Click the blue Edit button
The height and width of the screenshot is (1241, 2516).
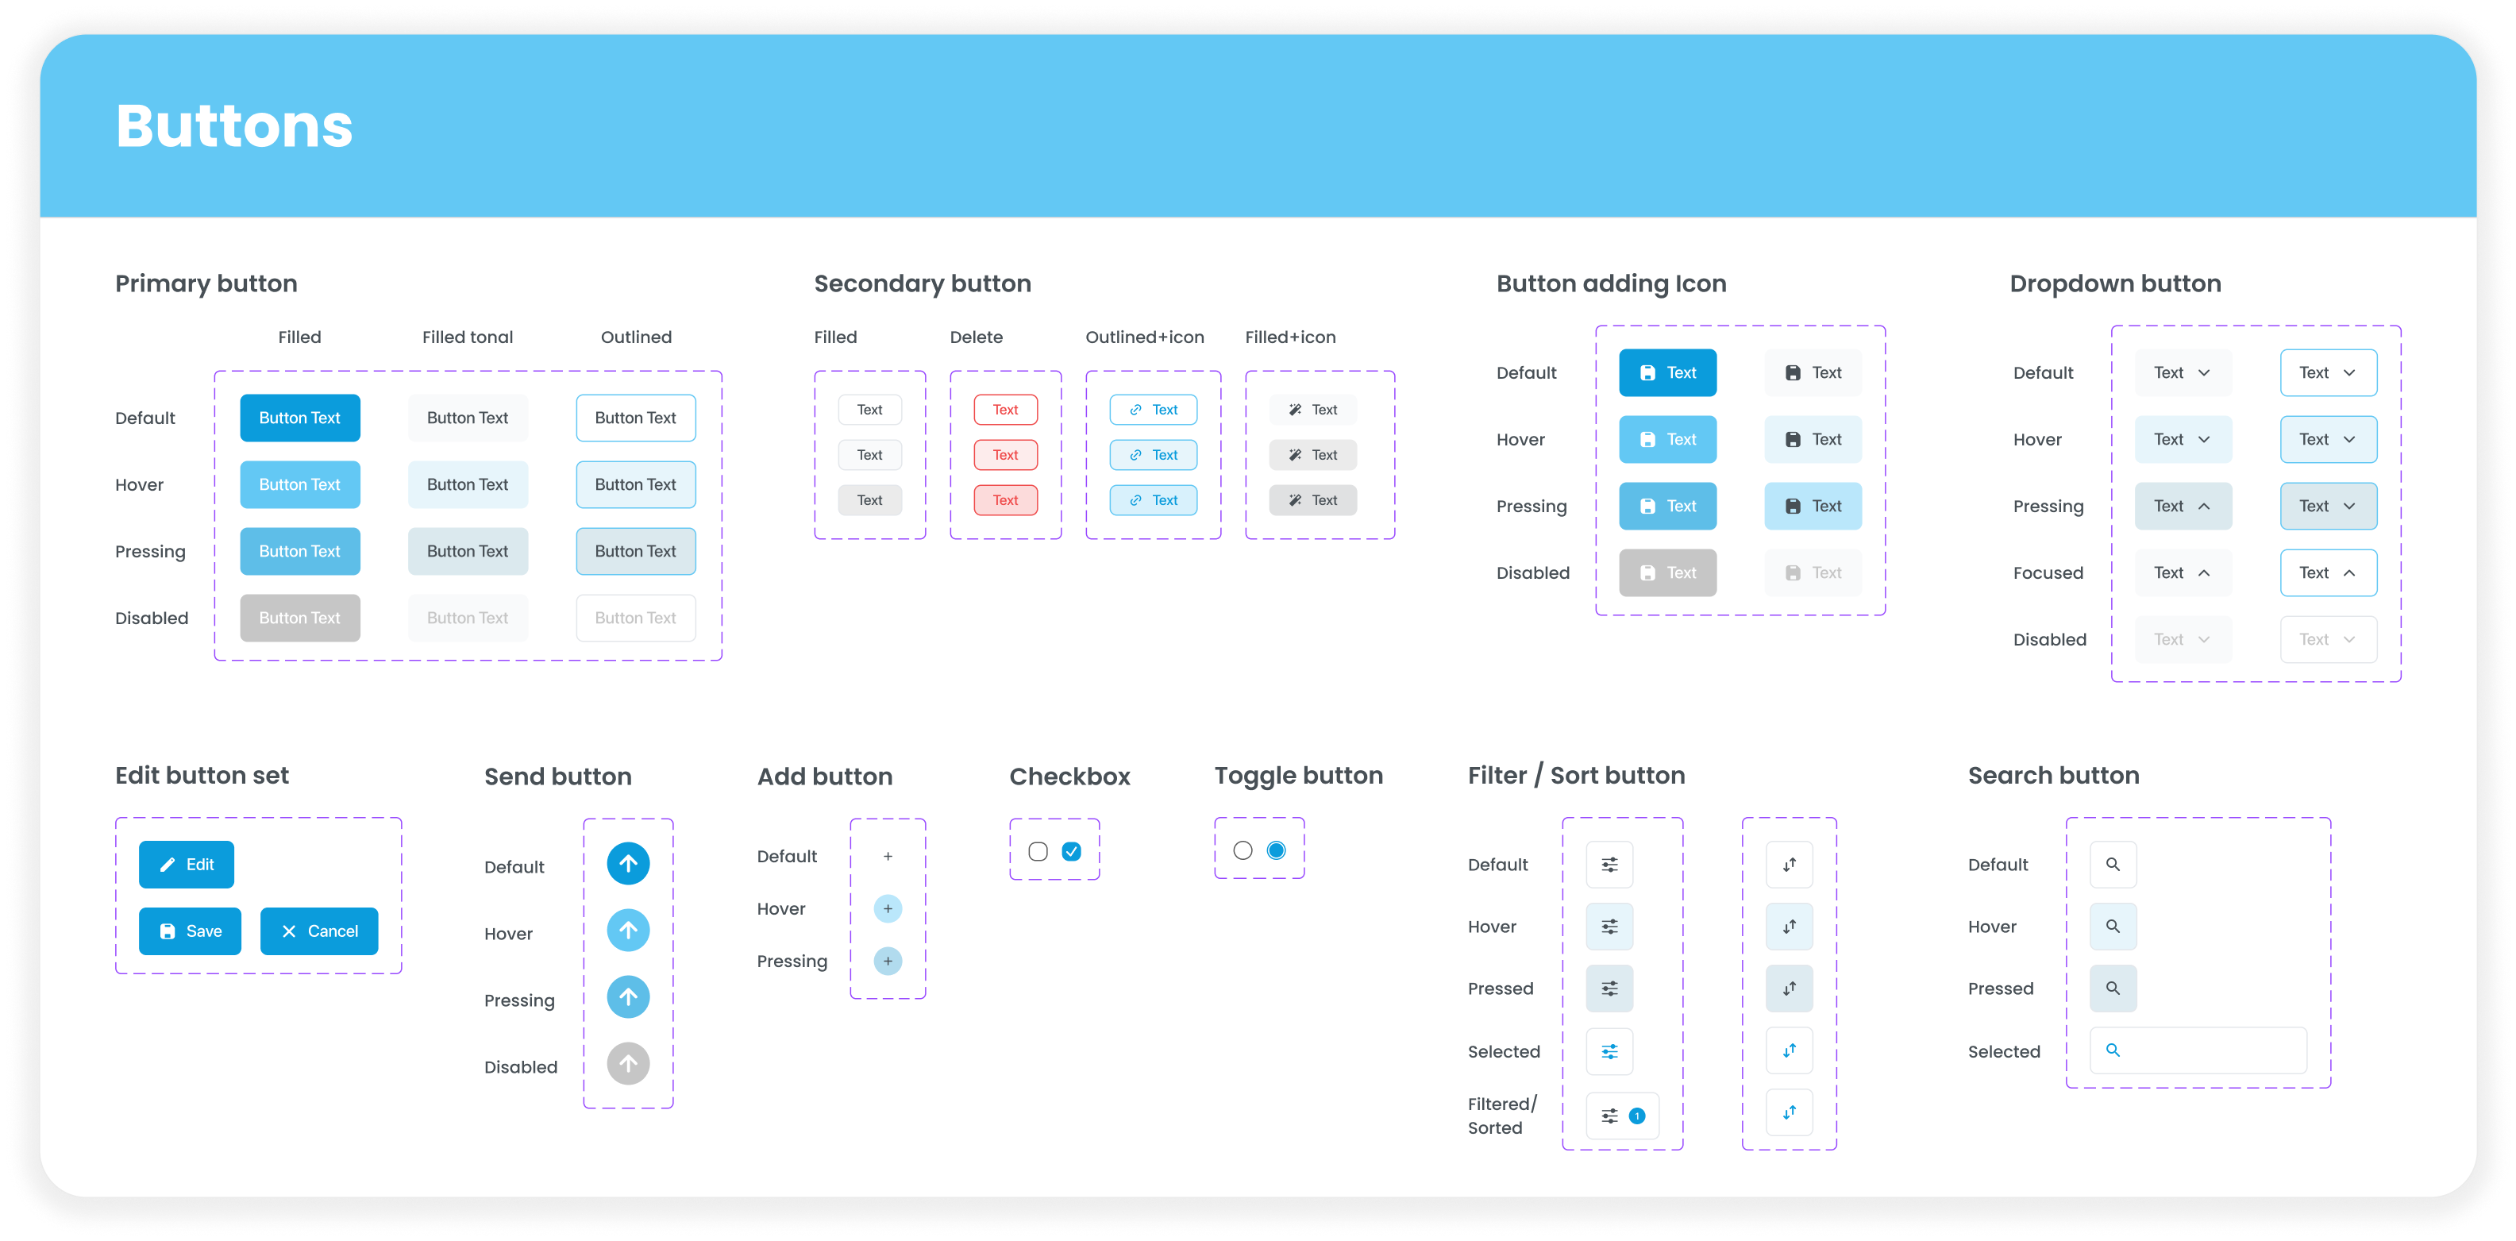point(186,864)
